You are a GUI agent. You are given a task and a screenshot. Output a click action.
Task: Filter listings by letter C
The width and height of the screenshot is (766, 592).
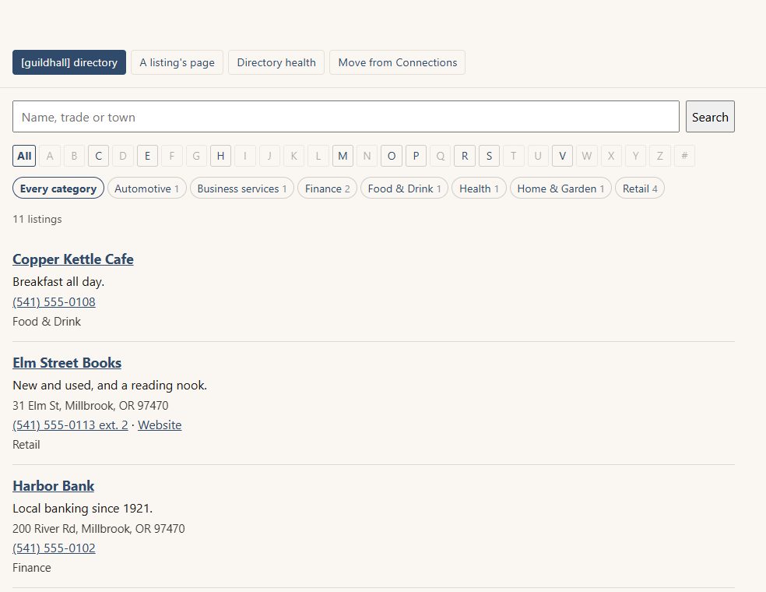click(x=98, y=156)
